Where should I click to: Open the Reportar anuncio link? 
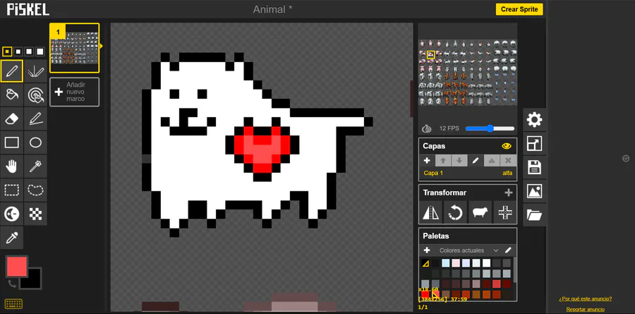tap(586, 309)
